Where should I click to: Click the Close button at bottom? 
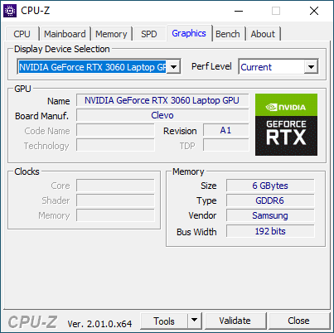pyautogui.click(x=298, y=321)
